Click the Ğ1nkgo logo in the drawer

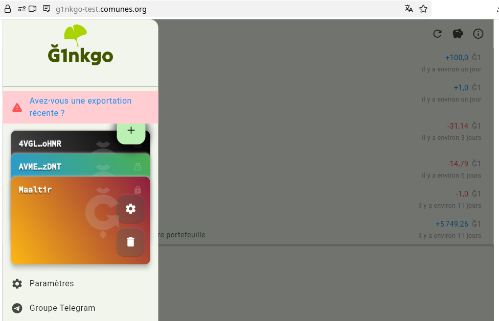coord(80,46)
